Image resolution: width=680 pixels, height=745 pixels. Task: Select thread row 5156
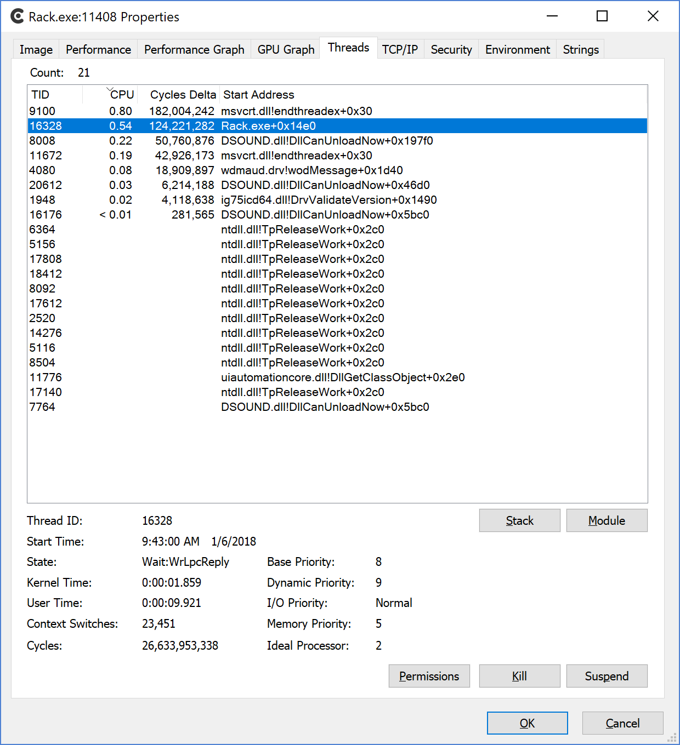click(x=337, y=244)
